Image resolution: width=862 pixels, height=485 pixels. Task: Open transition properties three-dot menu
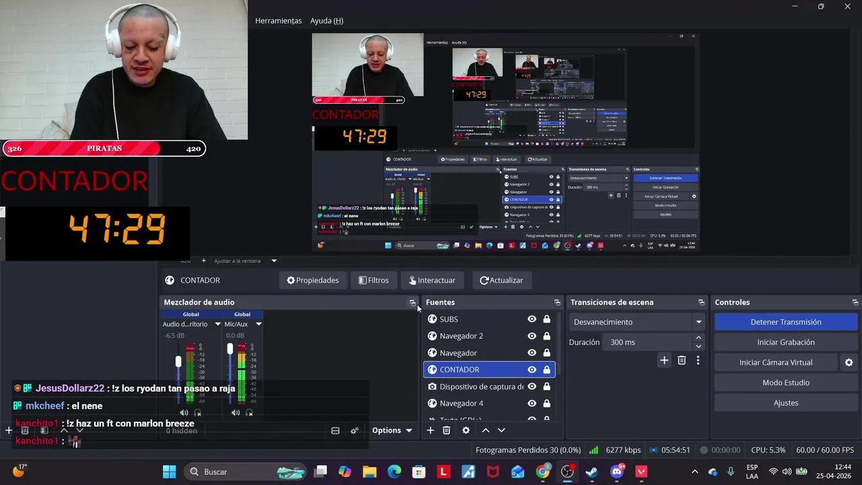click(698, 360)
